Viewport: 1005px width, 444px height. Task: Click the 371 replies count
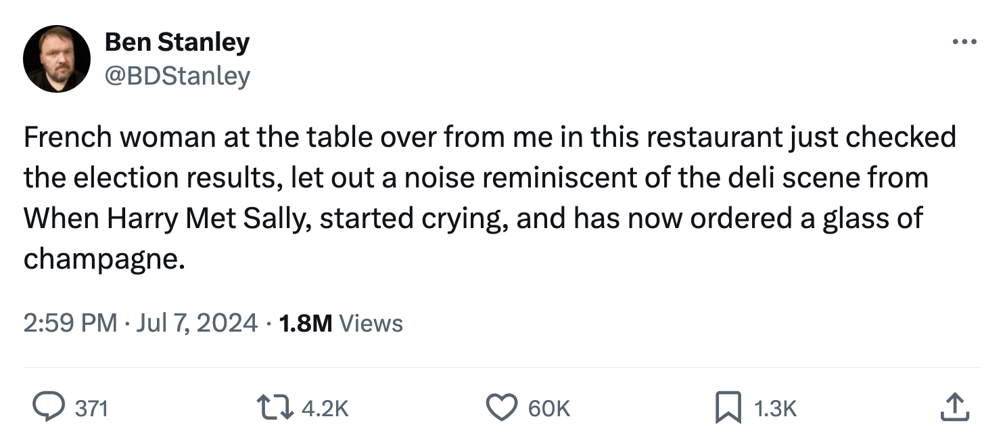pos(91,408)
